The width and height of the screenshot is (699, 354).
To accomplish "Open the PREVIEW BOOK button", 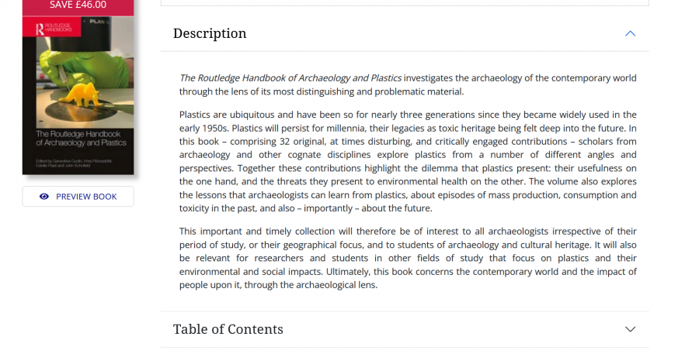I will click(x=78, y=197).
